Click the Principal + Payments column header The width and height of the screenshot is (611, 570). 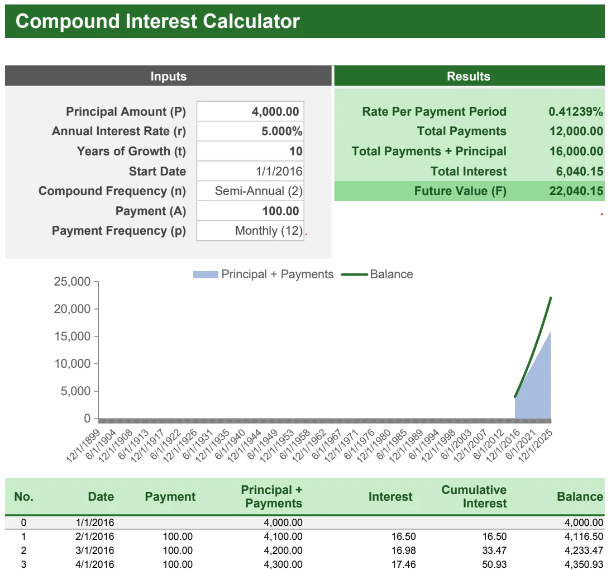point(271,496)
